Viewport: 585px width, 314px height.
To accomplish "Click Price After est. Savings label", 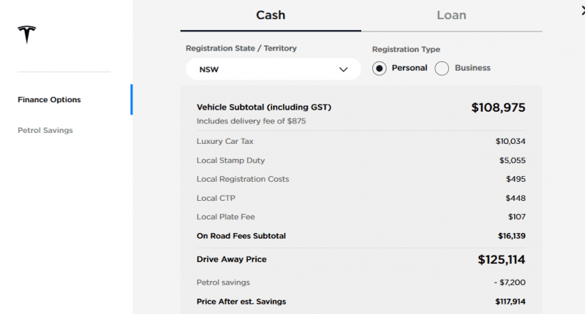I will click(x=241, y=302).
